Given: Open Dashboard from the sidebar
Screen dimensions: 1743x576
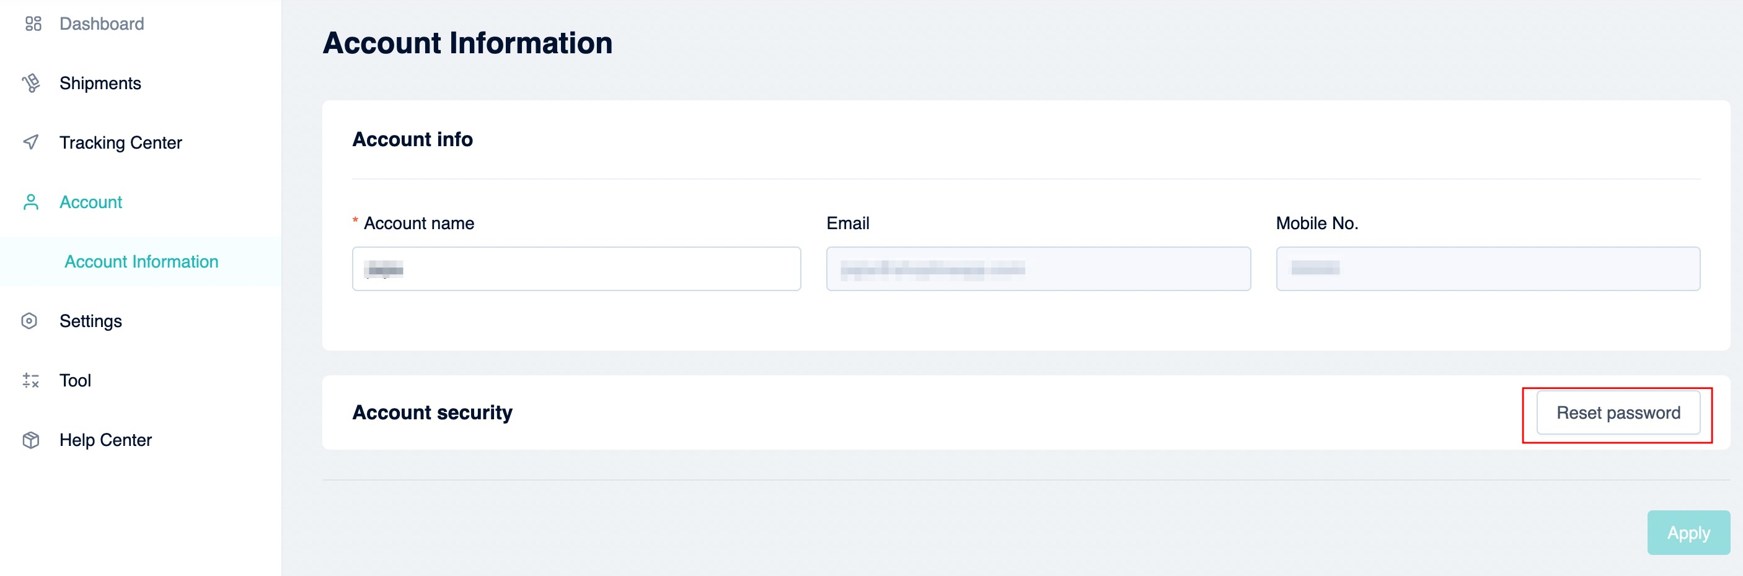Looking at the screenshot, I should tap(102, 24).
